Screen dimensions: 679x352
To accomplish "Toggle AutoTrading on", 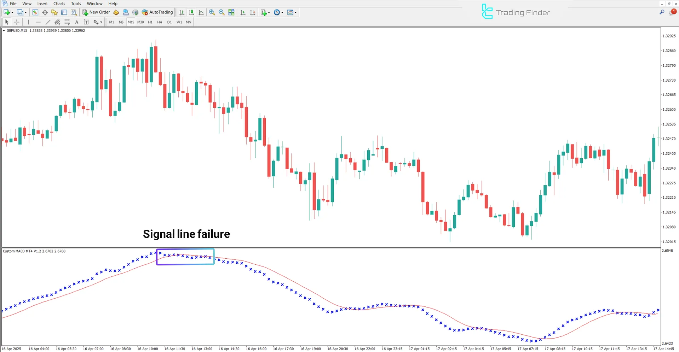I will point(157,12).
